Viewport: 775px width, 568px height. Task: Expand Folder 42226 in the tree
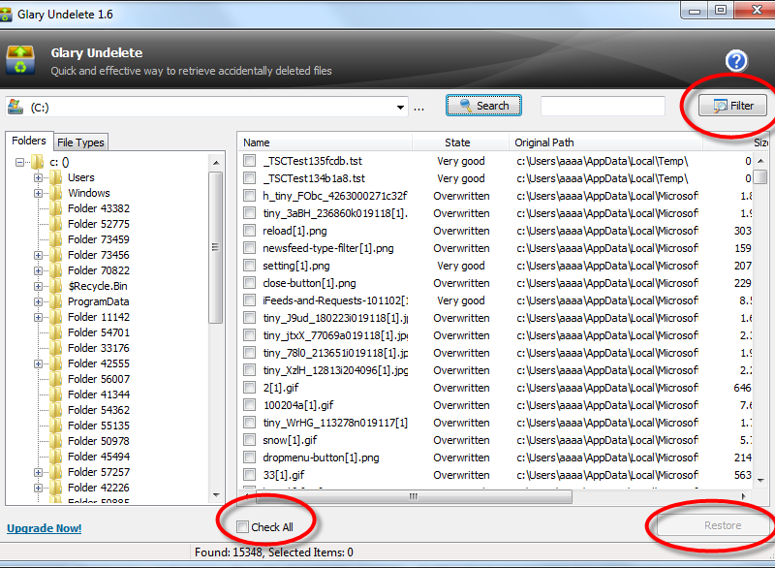(x=38, y=488)
